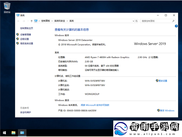Open 阅读 Microsoft 软件许可条款 link
182x137 pixels.
pyautogui.click(x=95, y=105)
